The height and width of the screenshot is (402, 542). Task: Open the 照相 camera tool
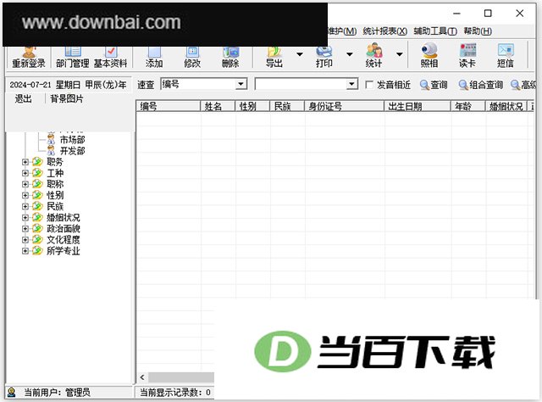[x=429, y=55]
